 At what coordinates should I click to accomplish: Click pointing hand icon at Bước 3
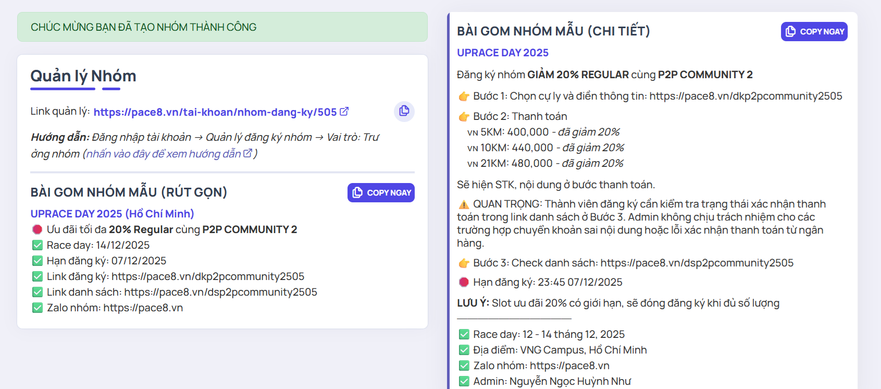(464, 263)
